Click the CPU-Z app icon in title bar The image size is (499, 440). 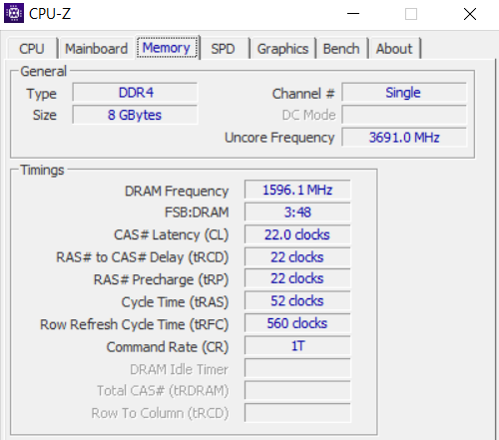(x=14, y=13)
